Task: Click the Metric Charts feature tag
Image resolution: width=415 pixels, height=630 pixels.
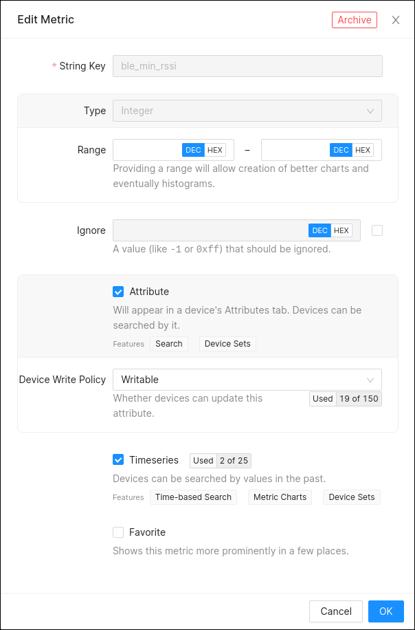Action: [x=280, y=497]
